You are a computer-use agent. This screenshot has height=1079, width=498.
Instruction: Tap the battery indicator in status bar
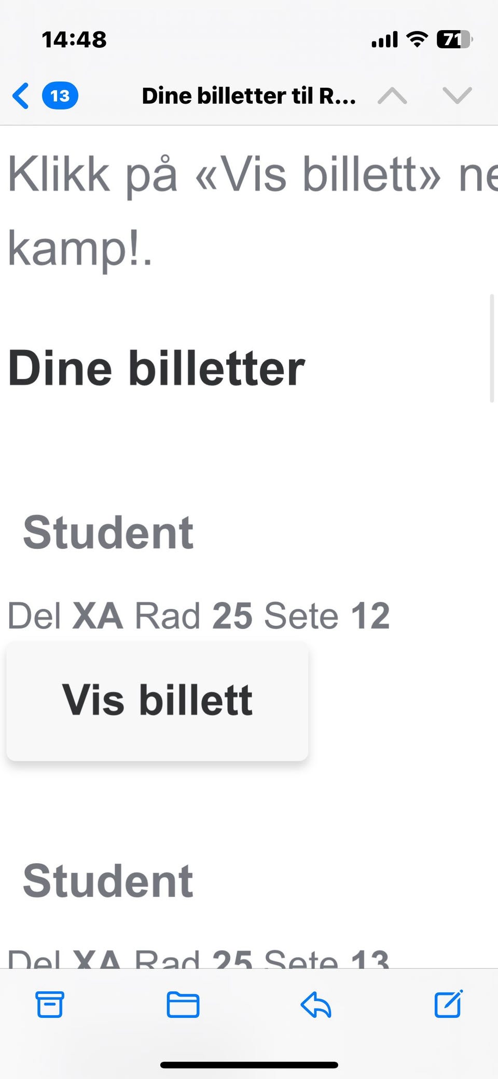tap(454, 39)
